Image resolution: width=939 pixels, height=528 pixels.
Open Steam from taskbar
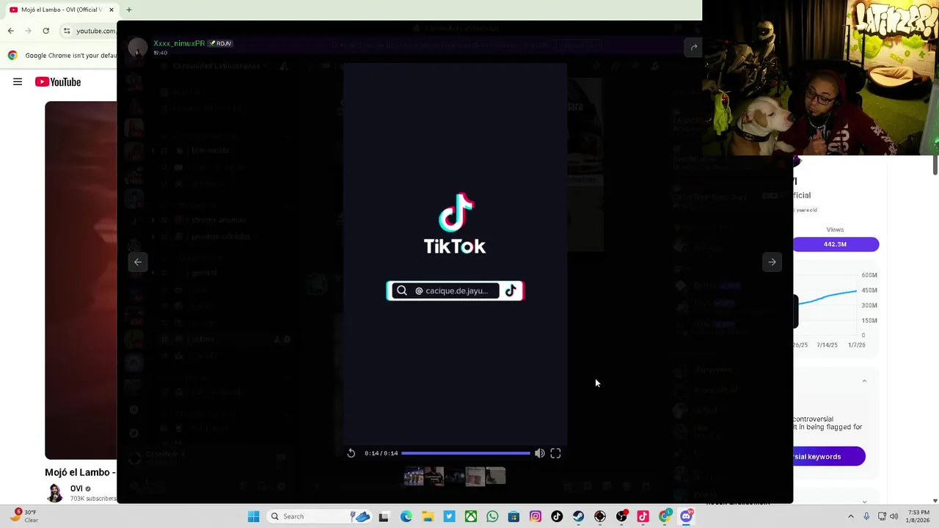578,516
